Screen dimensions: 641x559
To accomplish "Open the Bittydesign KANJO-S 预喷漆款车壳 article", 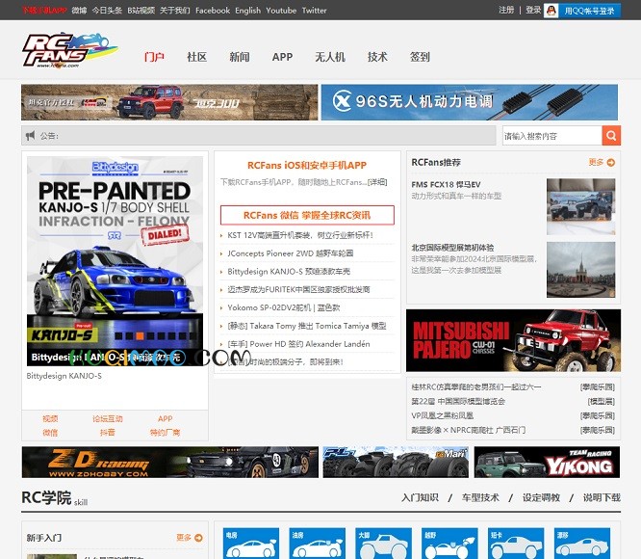I will click(x=289, y=272).
